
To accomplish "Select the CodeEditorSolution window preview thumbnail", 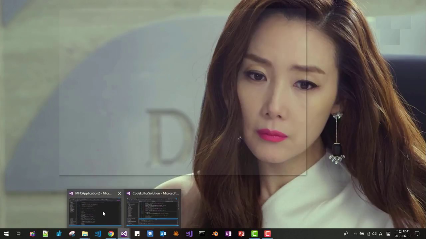I will (x=152, y=211).
